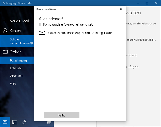Viewport: 161px width, 127px height.
Task: Click the plus icon for Neue E-Mail
Action: click(5, 21)
